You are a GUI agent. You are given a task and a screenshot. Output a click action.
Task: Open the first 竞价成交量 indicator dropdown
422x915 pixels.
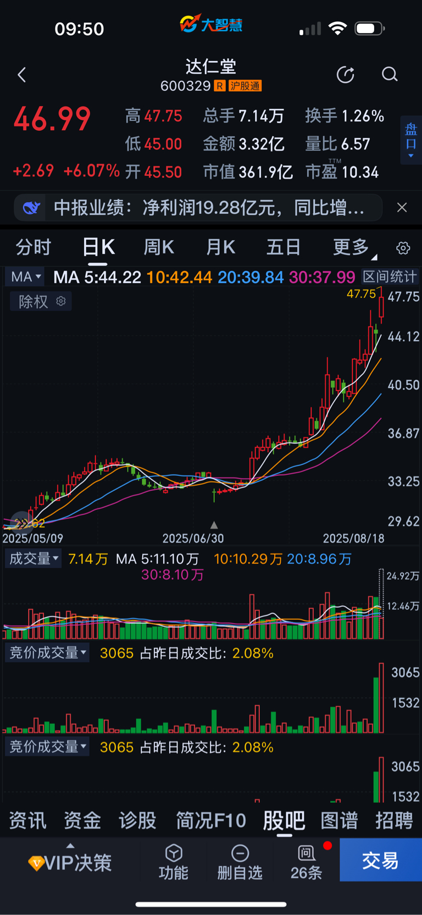pos(47,653)
